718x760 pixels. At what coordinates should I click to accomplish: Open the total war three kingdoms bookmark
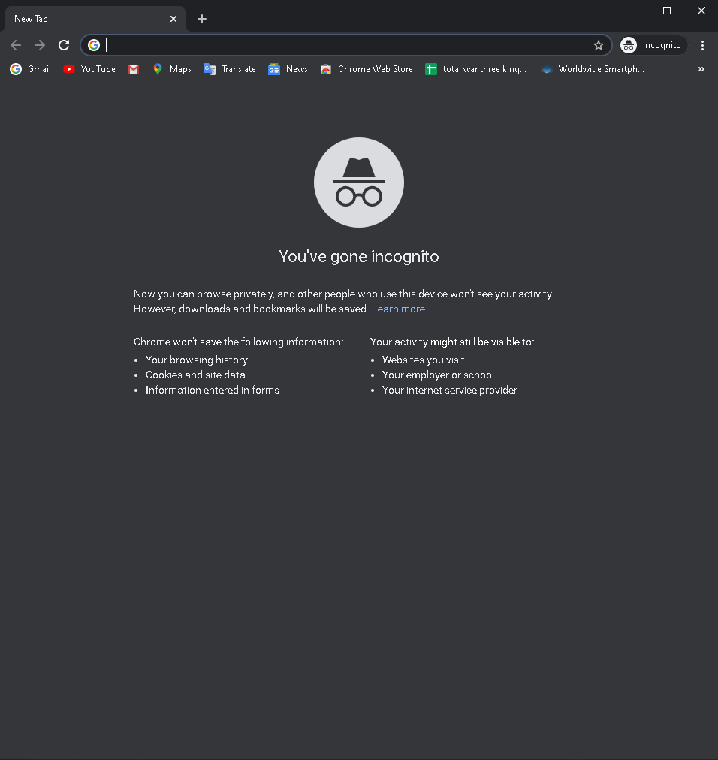click(x=475, y=69)
